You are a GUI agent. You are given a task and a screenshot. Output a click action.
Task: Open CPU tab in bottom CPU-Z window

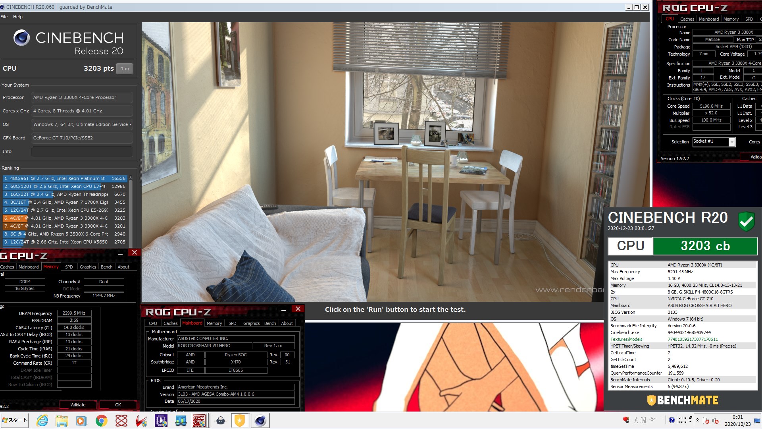[153, 323]
